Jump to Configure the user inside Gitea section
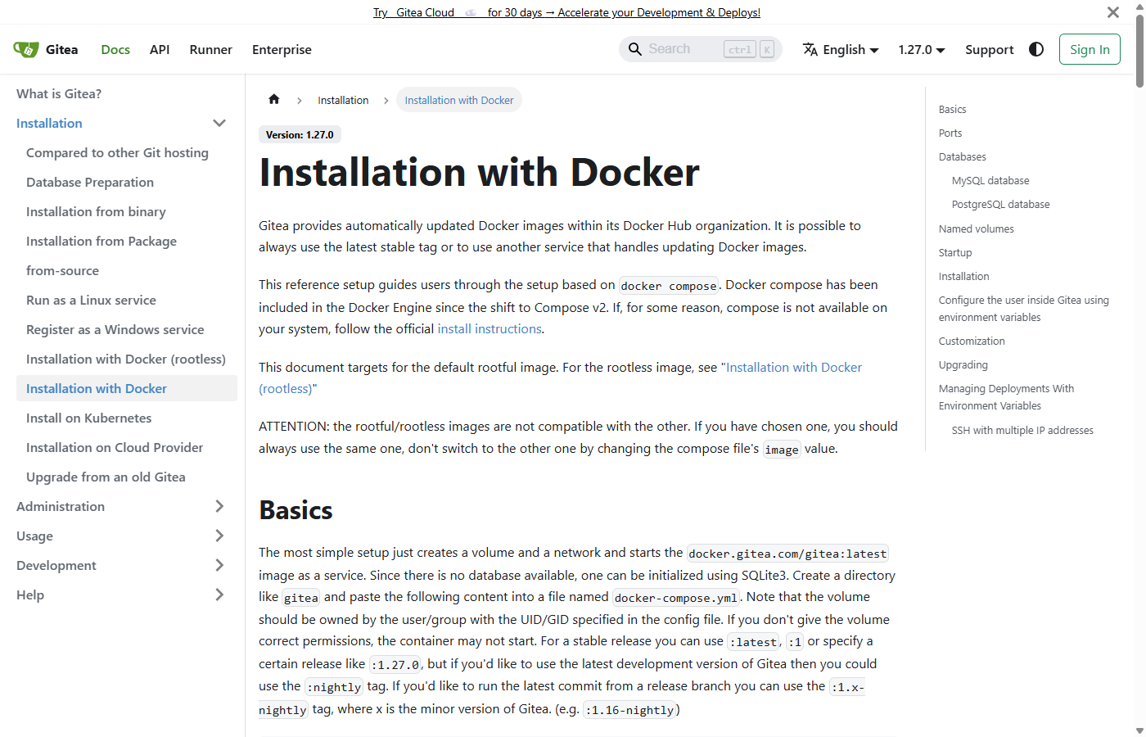Viewport: 1146px width, 737px height. pyautogui.click(x=1024, y=309)
